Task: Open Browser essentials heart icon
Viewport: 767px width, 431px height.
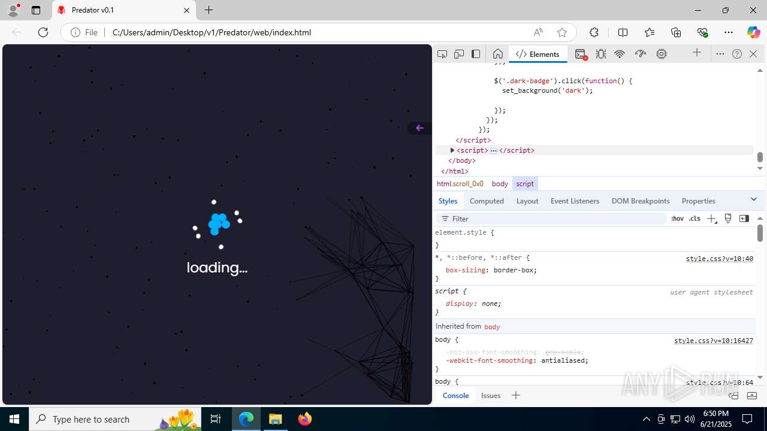Action: coord(703,32)
